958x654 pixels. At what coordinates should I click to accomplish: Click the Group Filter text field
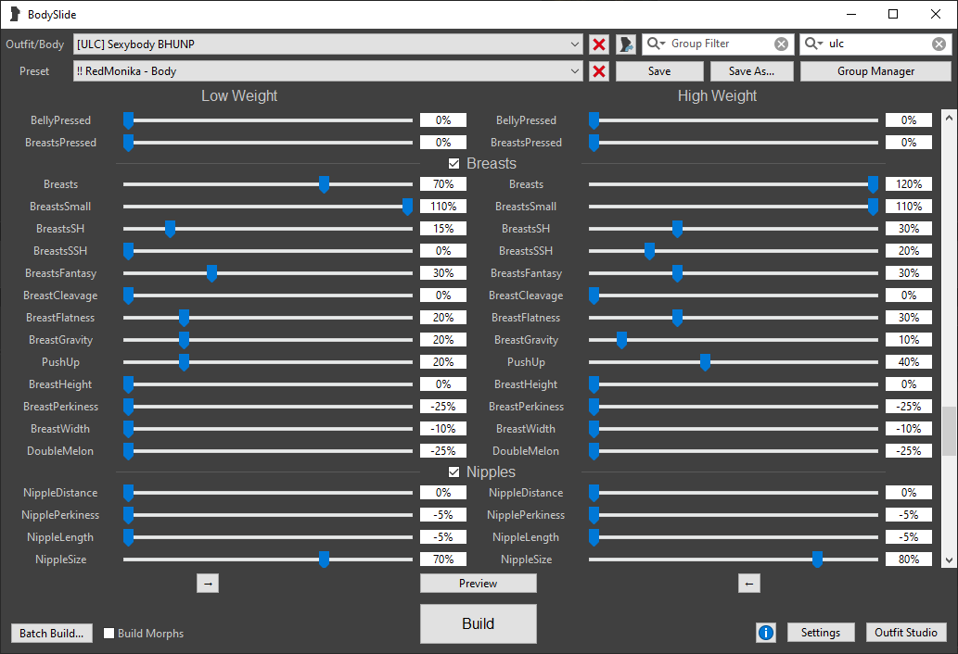(720, 44)
